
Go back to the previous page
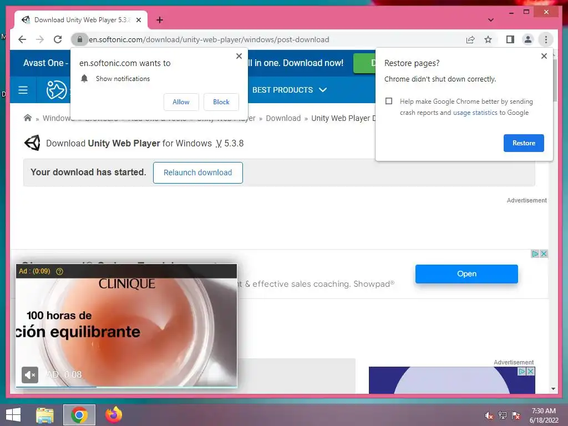pyautogui.click(x=22, y=39)
